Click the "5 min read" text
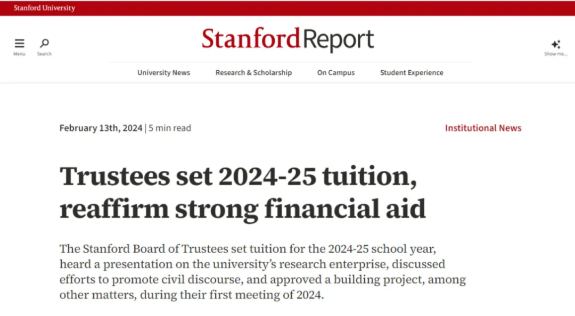 (169, 128)
